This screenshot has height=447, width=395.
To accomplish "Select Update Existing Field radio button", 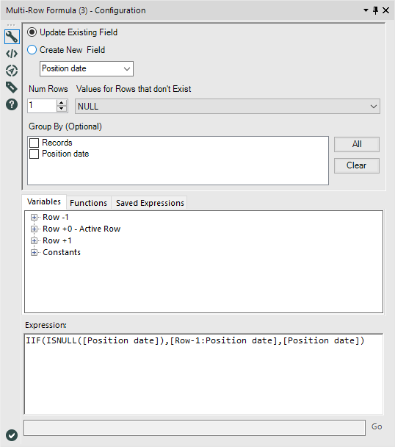I will (32, 32).
